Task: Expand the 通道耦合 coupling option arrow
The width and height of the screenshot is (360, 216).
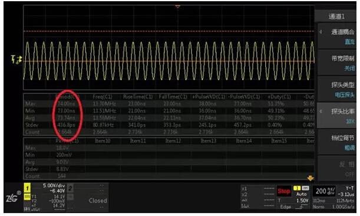Action: pos(321,32)
